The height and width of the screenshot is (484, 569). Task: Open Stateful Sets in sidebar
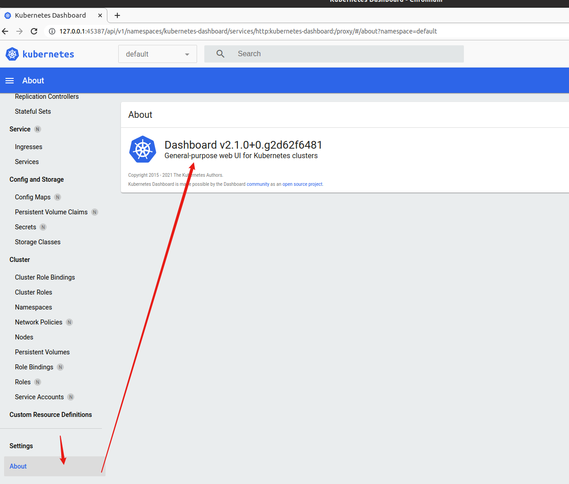point(33,111)
